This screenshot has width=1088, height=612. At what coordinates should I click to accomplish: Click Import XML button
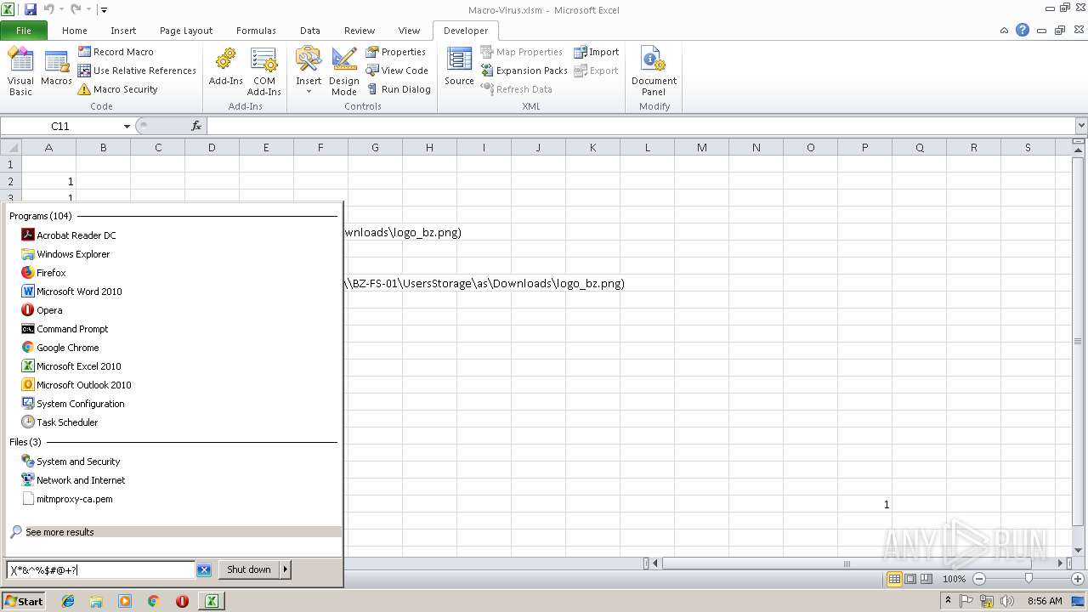pyautogui.click(x=596, y=52)
